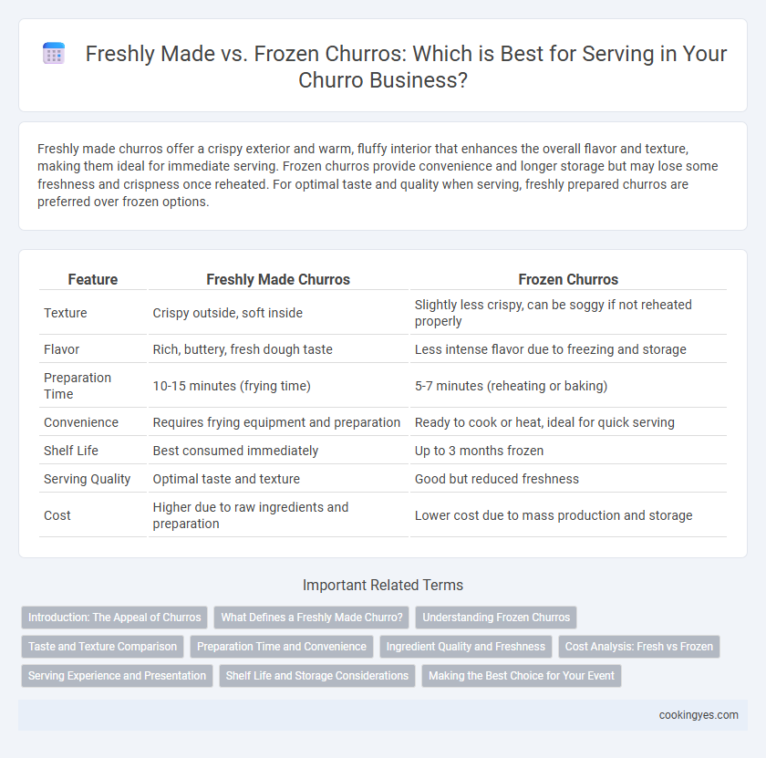Click the 'Feature' column header
This screenshot has width=766, height=758.
pyautogui.click(x=93, y=279)
